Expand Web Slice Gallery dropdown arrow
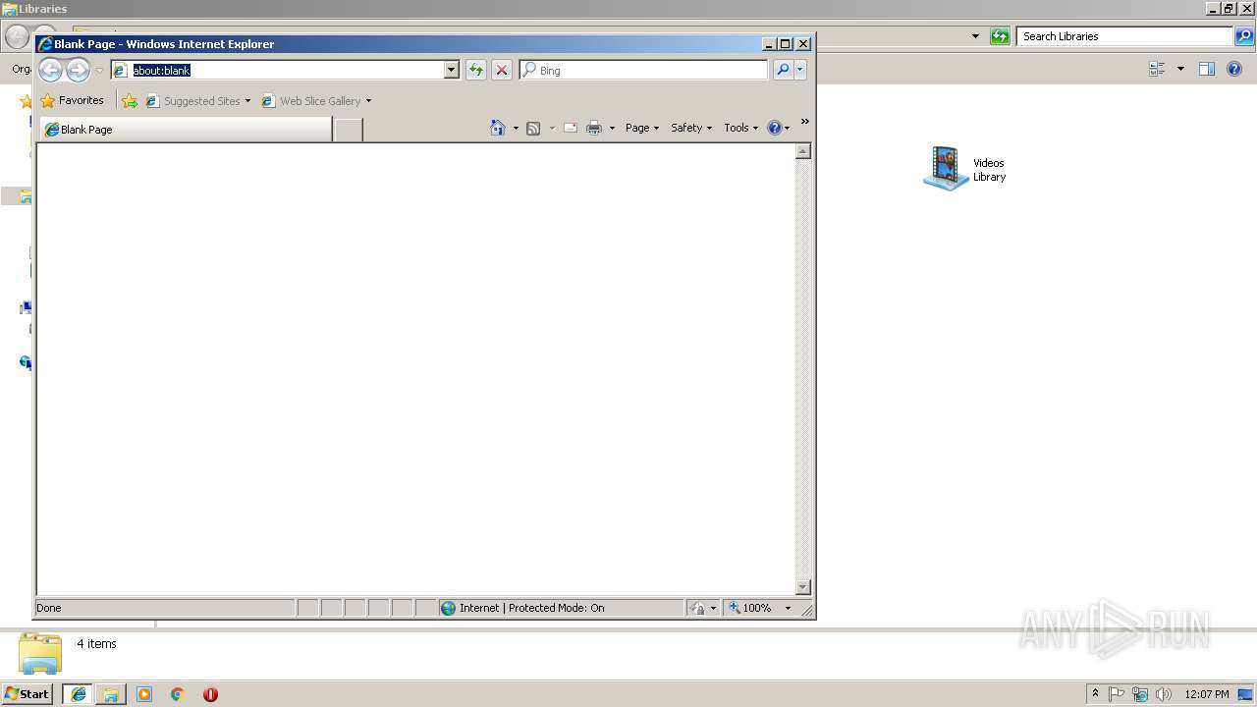The height and width of the screenshot is (707, 1257). 368,101
